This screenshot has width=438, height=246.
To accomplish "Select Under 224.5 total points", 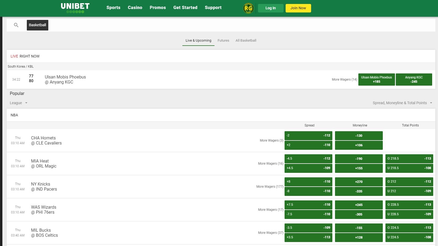I will (x=409, y=237).
